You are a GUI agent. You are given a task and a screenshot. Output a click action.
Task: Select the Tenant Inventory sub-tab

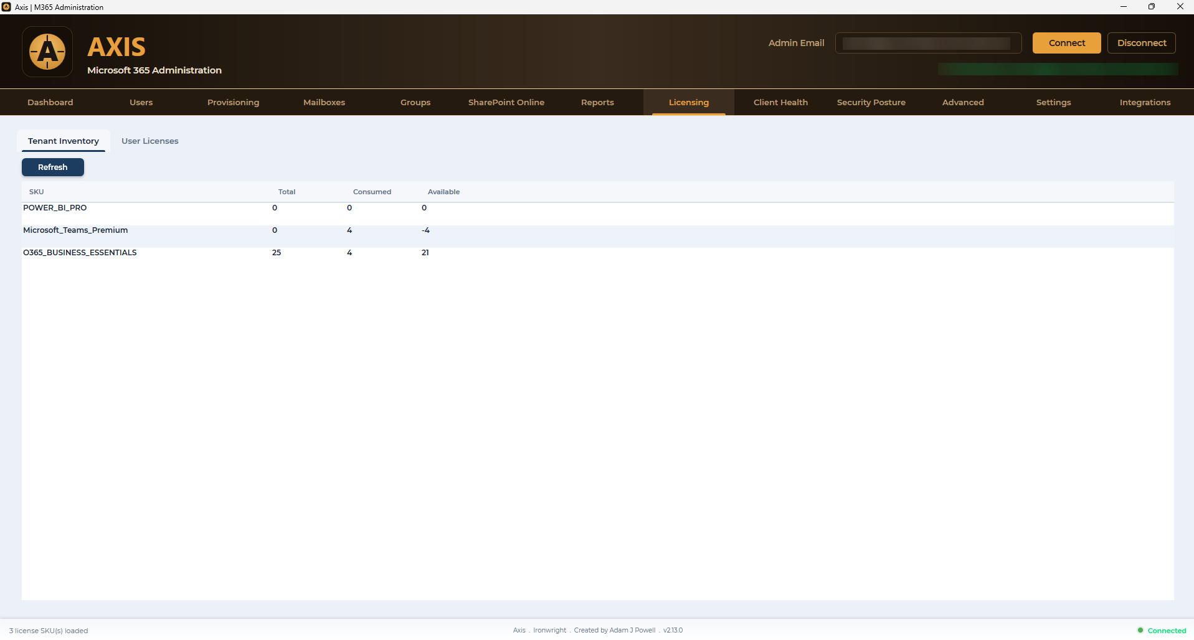point(64,141)
